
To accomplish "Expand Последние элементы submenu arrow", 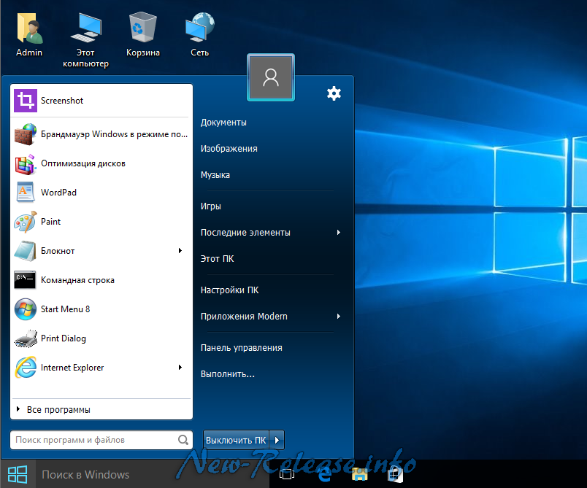I will (x=339, y=233).
